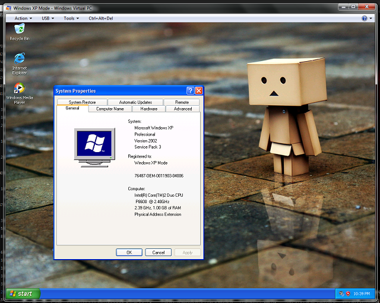
Task: Open the Start menu
Action: pyautogui.click(x=23, y=293)
